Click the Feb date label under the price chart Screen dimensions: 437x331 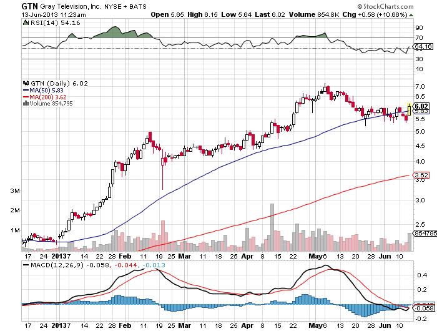click(125, 256)
